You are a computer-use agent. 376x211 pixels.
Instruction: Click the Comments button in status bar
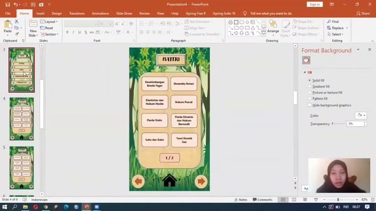(x=263, y=200)
